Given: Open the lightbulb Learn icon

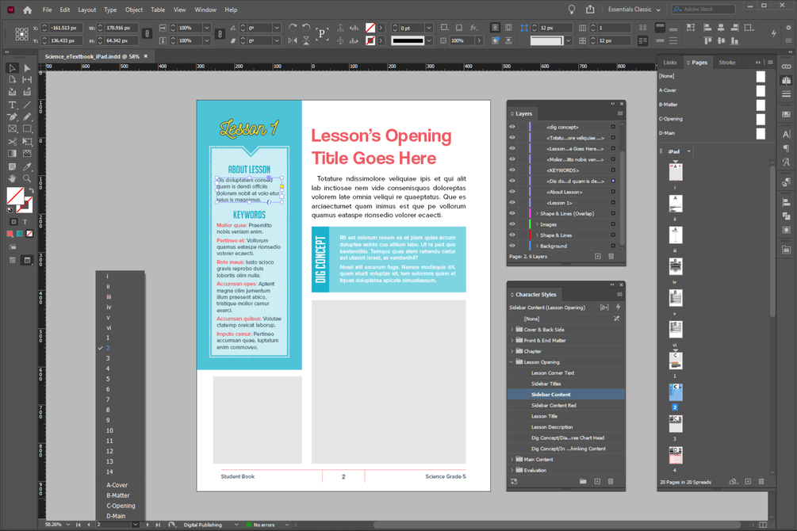Looking at the screenshot, I should click(x=572, y=10).
